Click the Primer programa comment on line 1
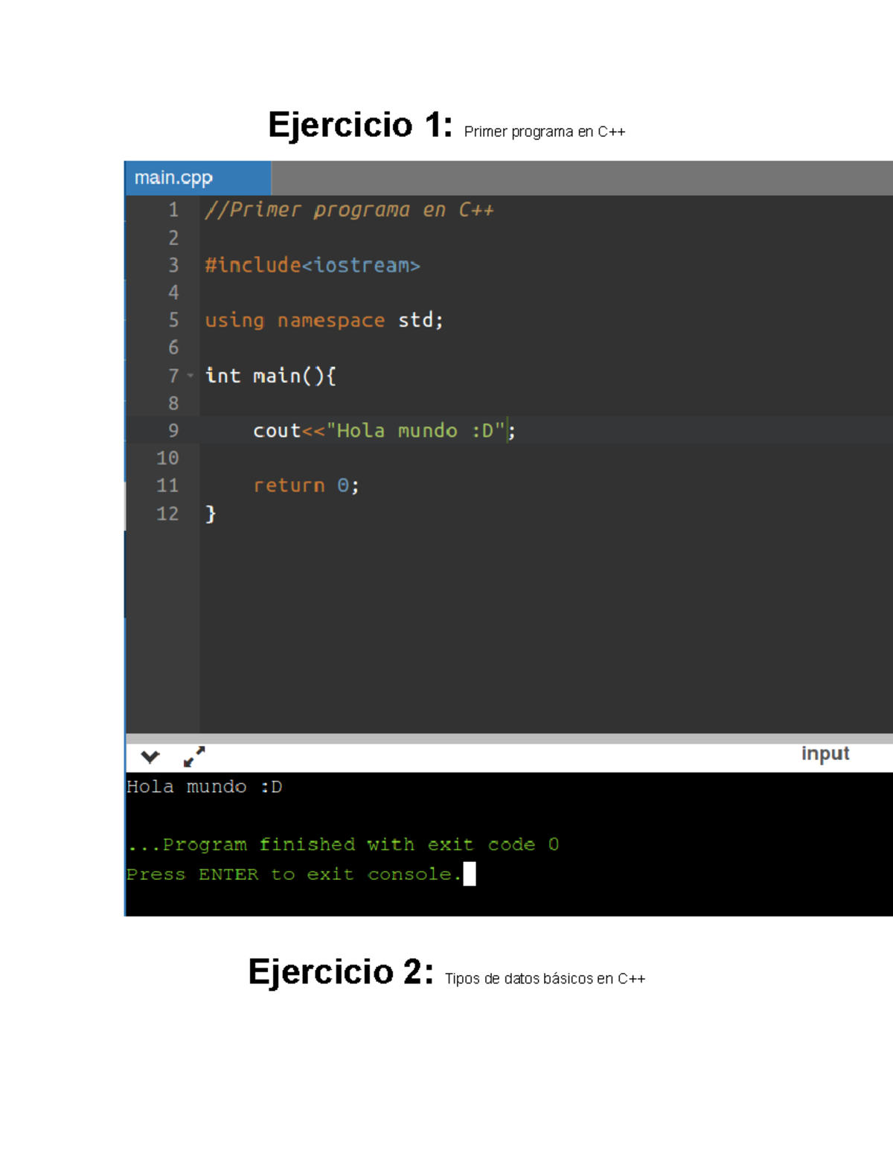Viewport: 893px width, 1156px height. (350, 209)
